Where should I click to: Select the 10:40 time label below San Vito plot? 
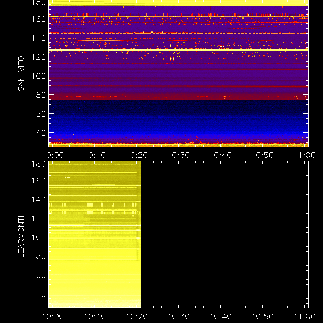click(220, 155)
